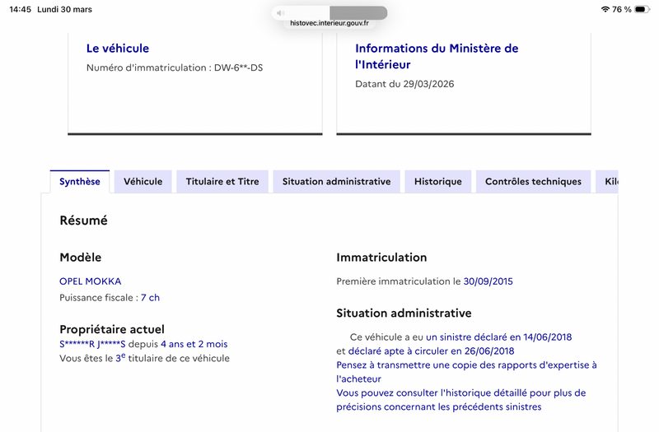Screen dimensions: 659x432
Task: Tap the histovec.interieur.gouv.fr address bar
Action: tap(329, 23)
